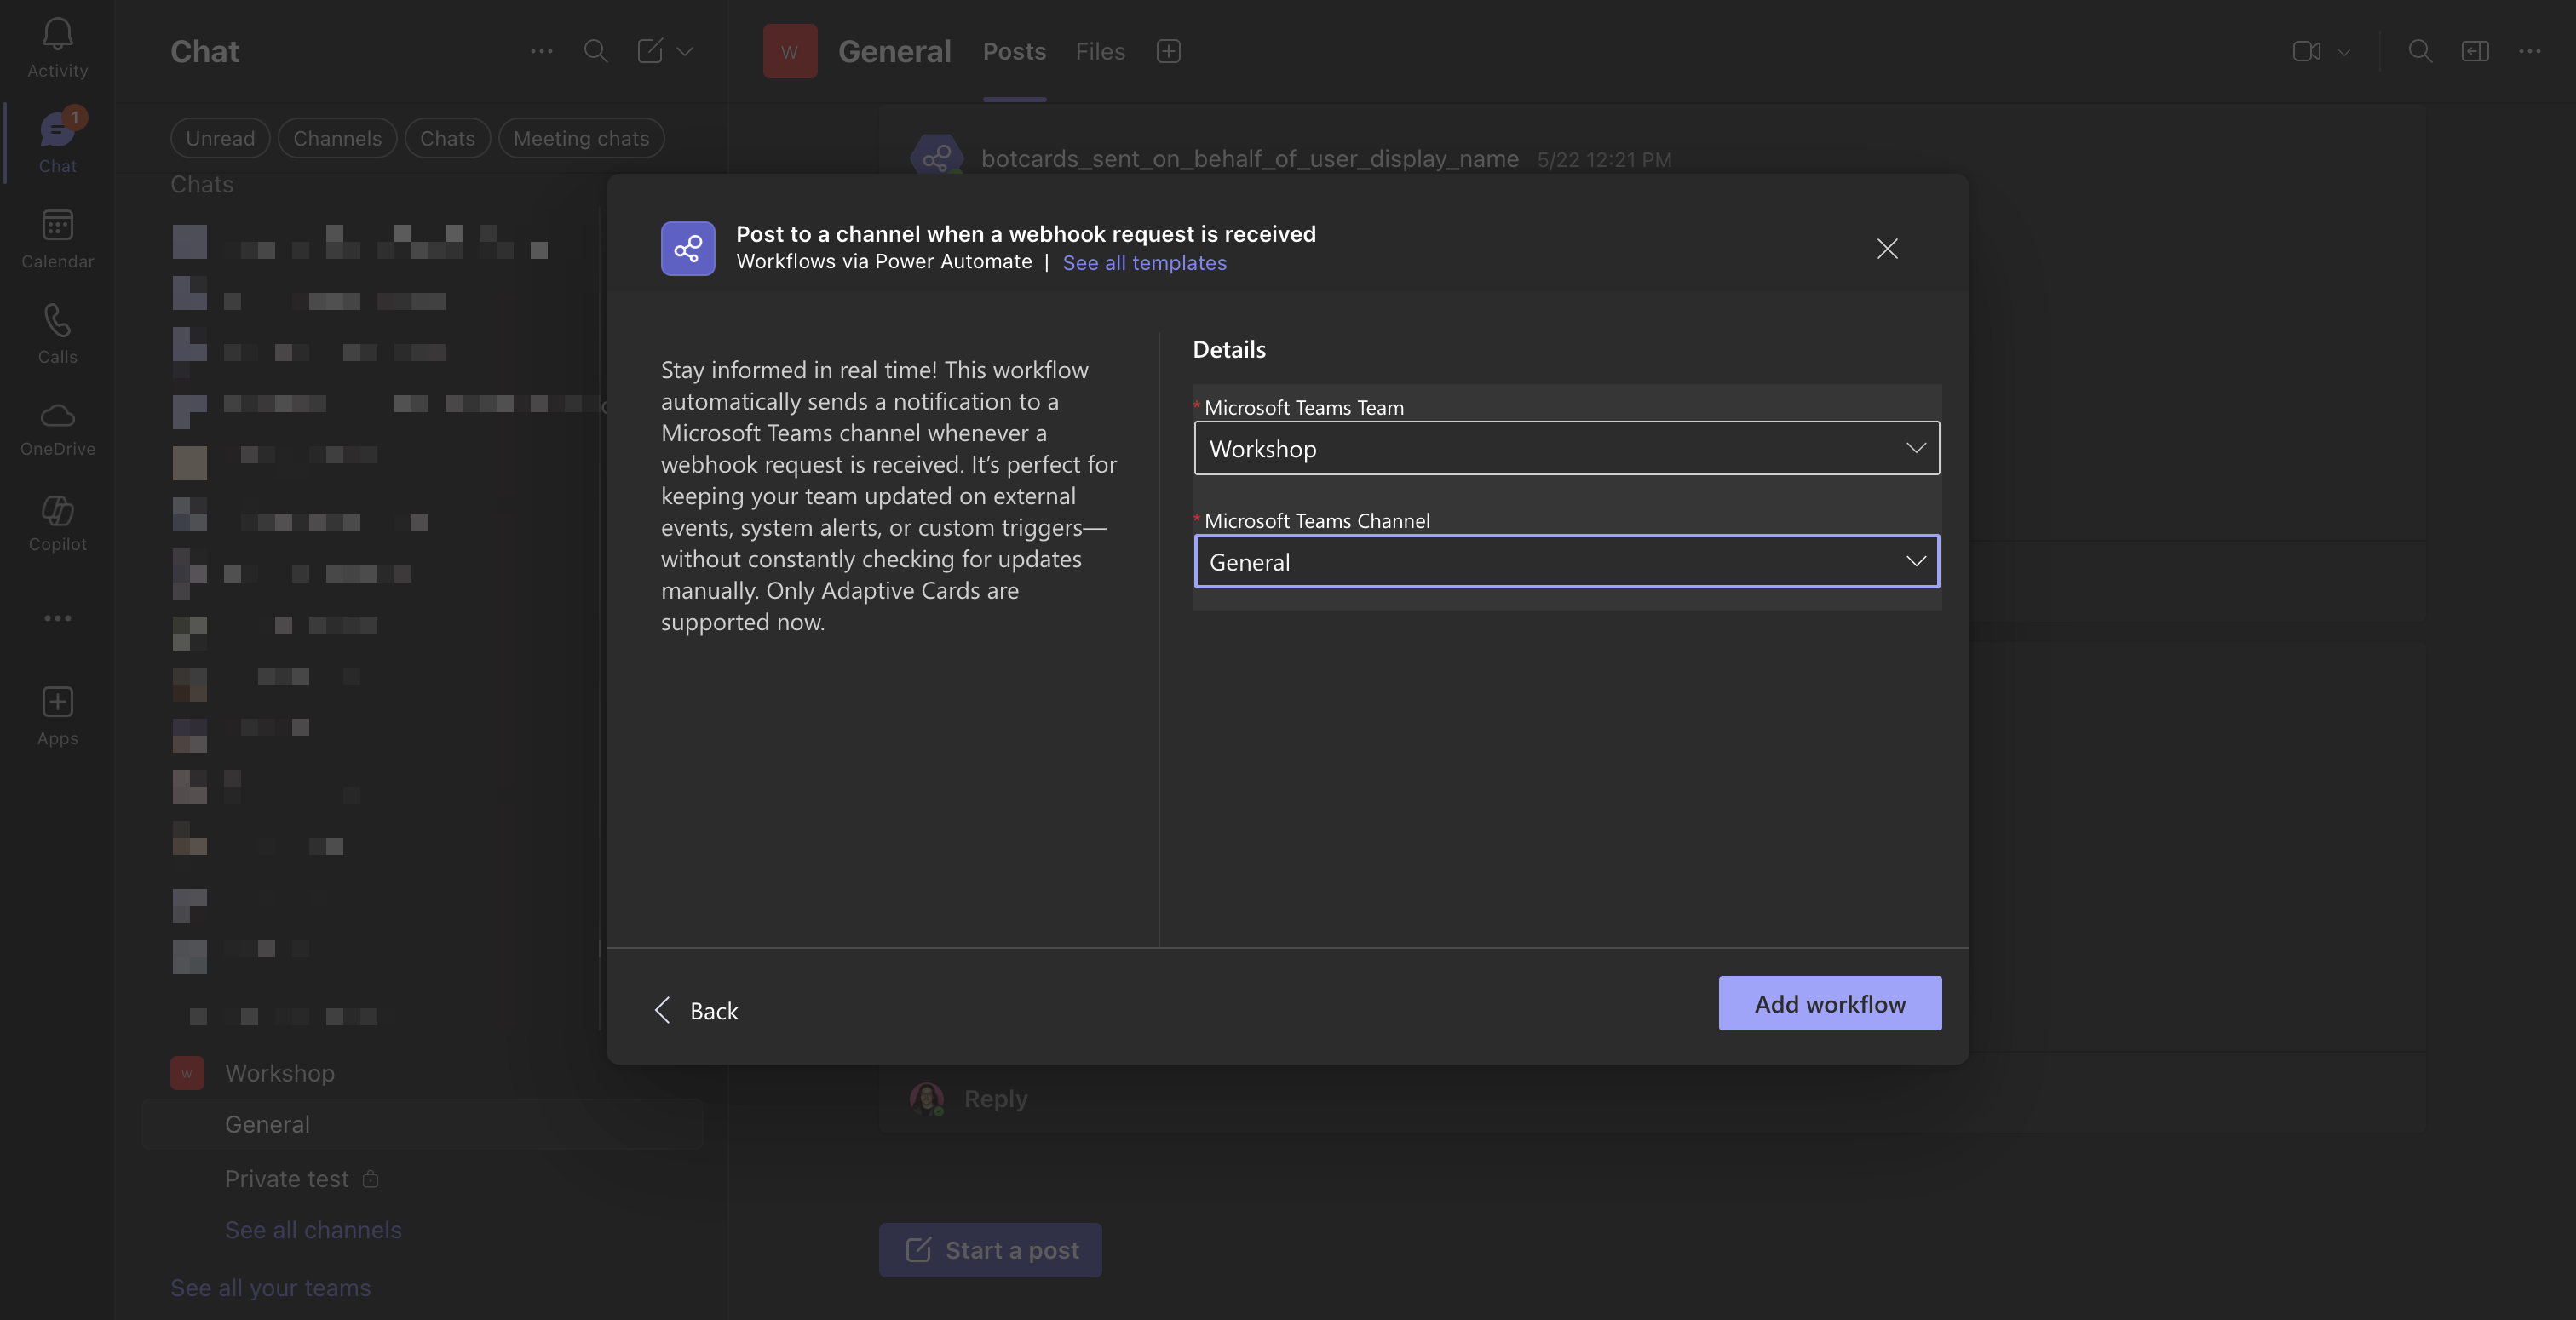This screenshot has height=1320, width=2576.
Task: Start a new chat compose icon
Action: 650,51
